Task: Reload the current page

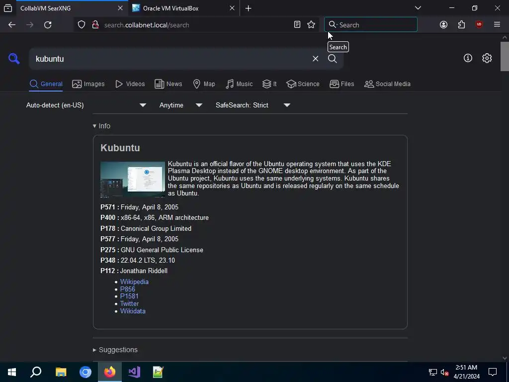Action: tap(48, 25)
